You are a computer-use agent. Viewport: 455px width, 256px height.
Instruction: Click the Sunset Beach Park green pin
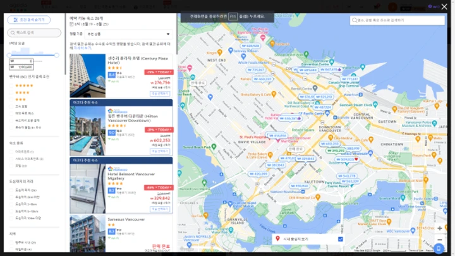coord(214,147)
